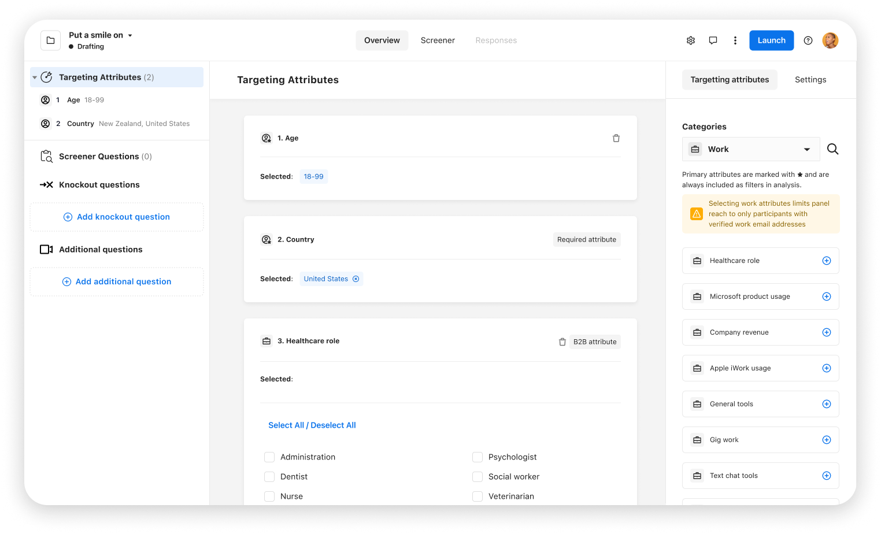Open the Put a smile on project dropdown
Screen dimensions: 881x534
(131, 35)
